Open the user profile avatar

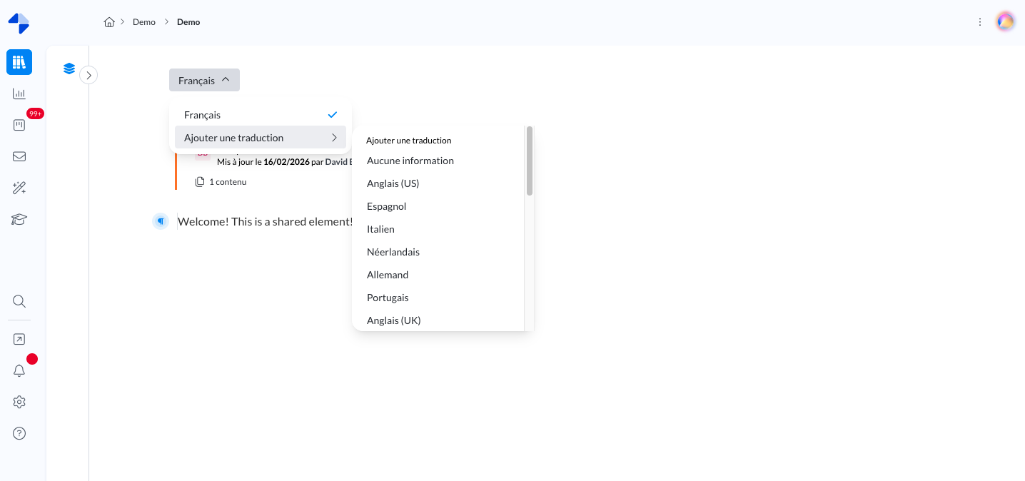[1005, 22]
